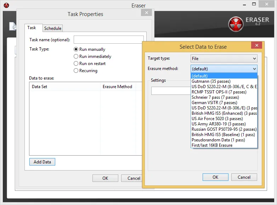Select the Run immediately option
This screenshot has height=205, width=277.
(76, 56)
